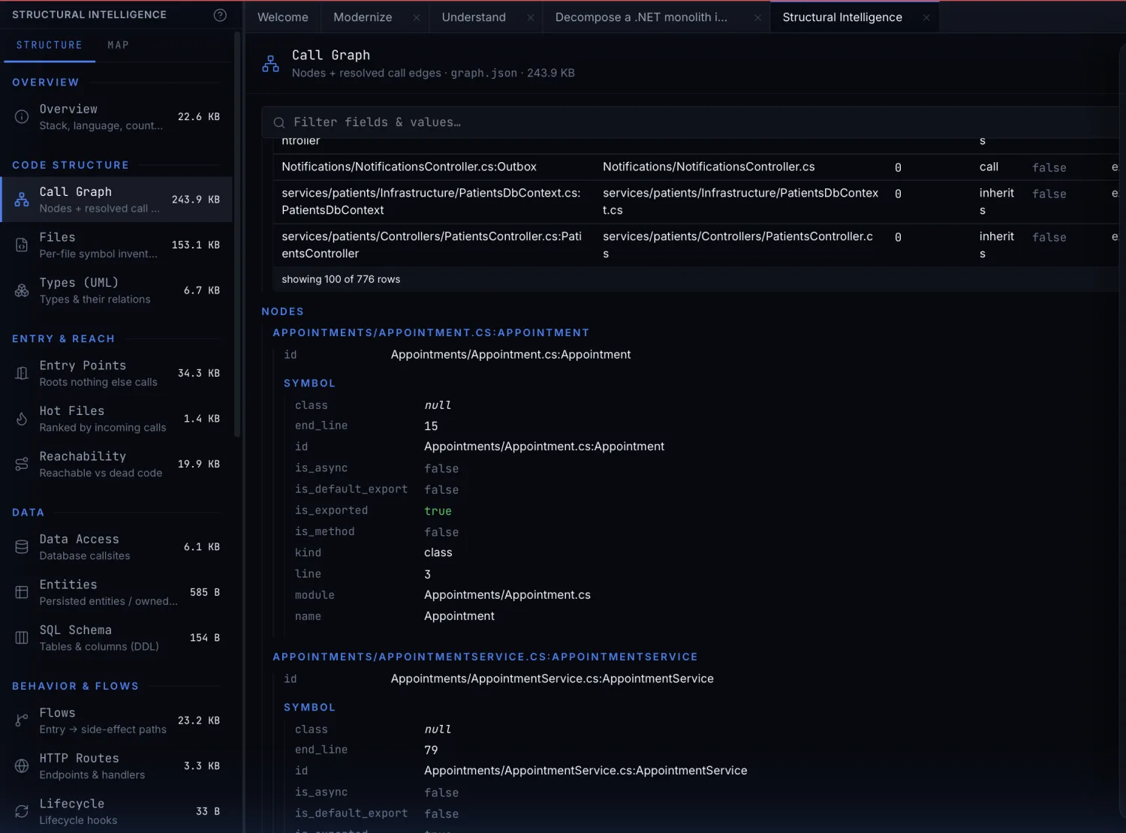Switch to the STRUCTURE sidebar tab
Viewport: 1126px width, 833px height.
pos(50,45)
